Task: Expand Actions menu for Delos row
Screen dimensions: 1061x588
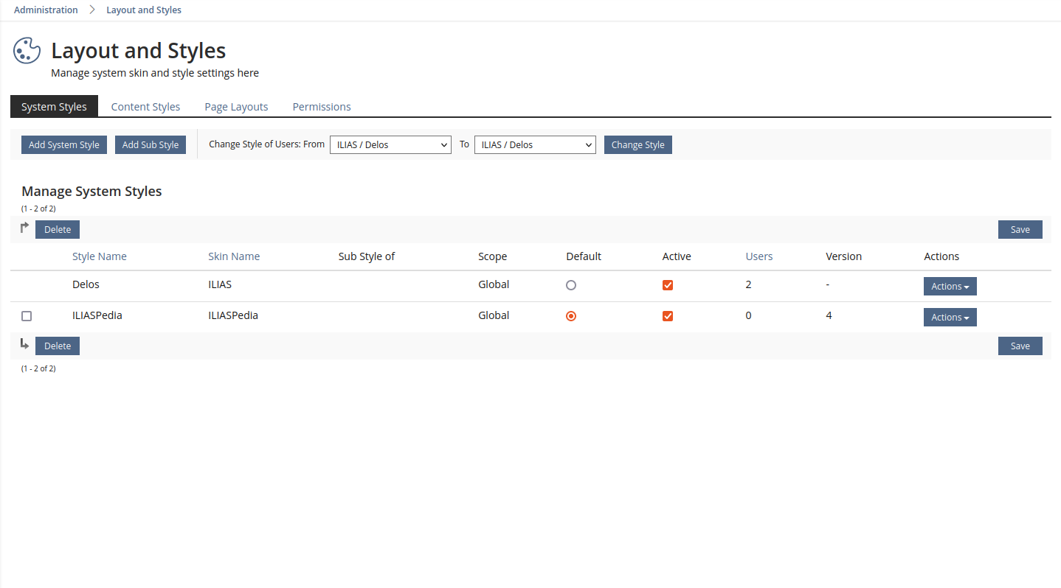Action: click(x=950, y=286)
